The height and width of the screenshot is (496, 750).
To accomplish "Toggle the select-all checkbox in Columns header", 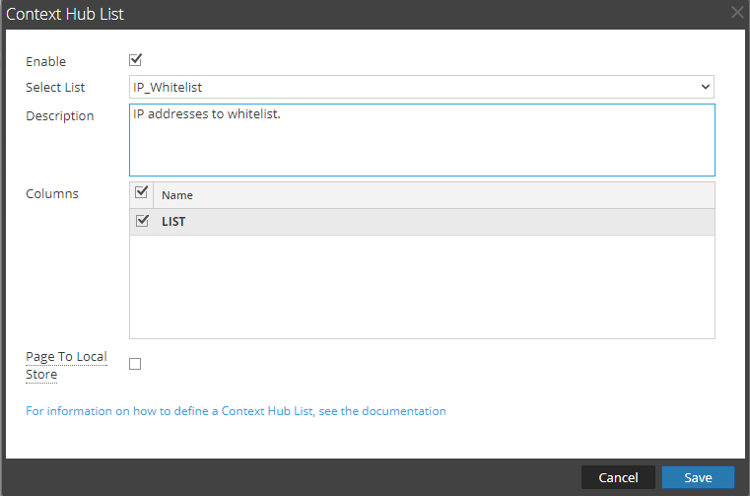I will pos(141,193).
